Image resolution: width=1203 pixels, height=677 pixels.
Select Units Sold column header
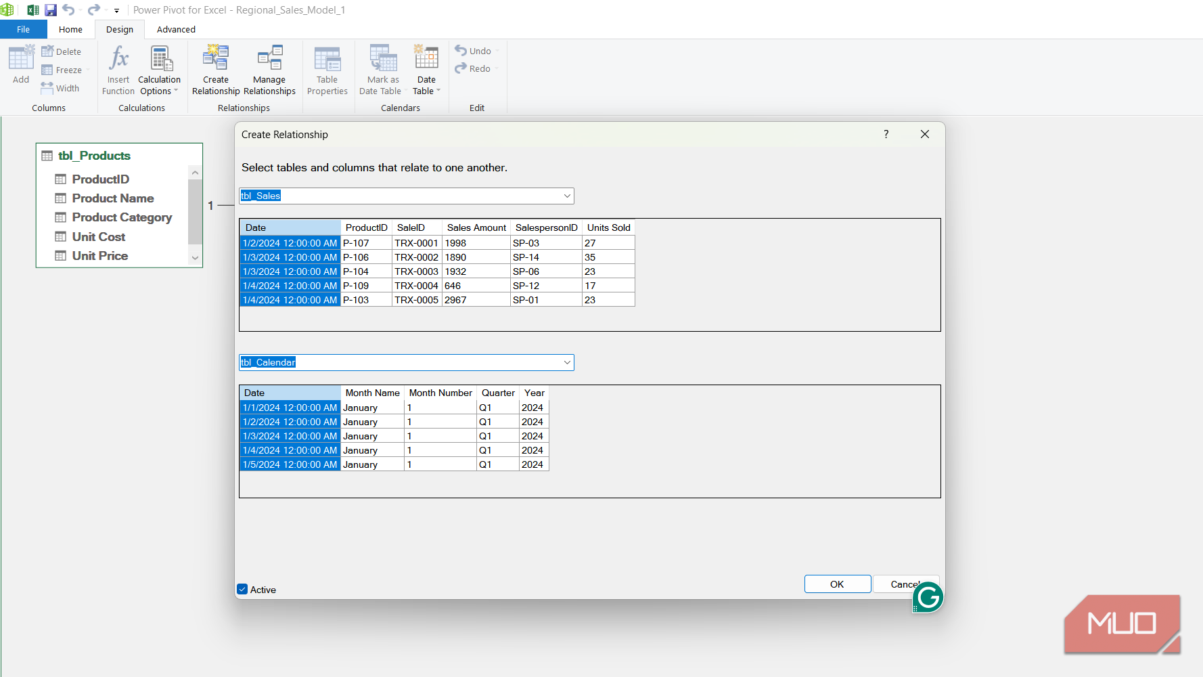tap(608, 227)
